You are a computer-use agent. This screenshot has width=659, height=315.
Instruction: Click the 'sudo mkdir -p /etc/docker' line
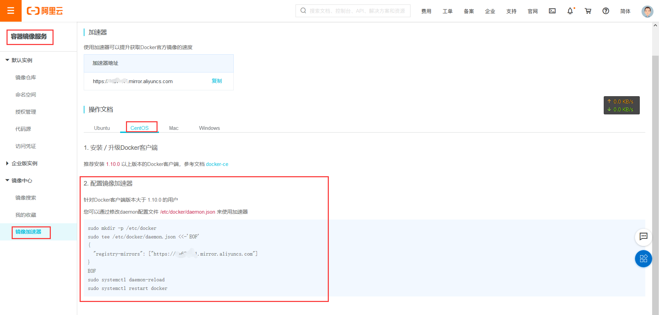[122, 228]
